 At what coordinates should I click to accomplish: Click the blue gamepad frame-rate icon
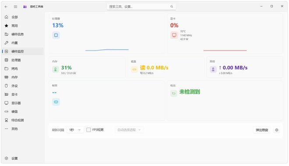pyautogui.click(x=56, y=102)
